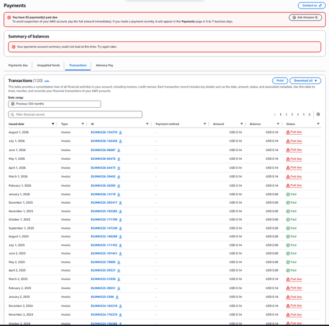This screenshot has width=329, height=326.
Task: Go to page 2 of transactions
Action: 286,114
